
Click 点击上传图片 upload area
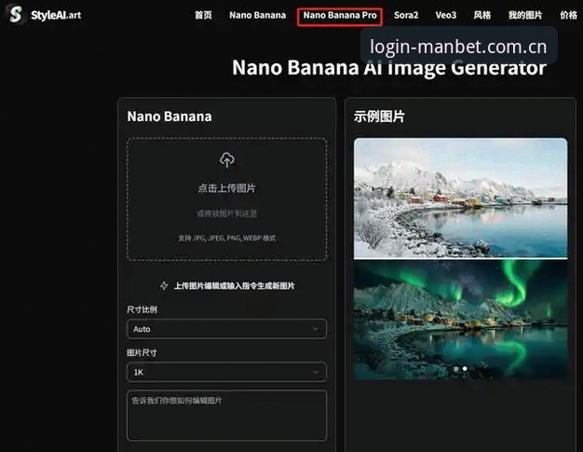(x=227, y=199)
